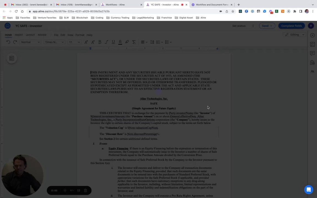317x198 pixels.
Task: Open the Send dropdown button
Action: (x=267, y=26)
